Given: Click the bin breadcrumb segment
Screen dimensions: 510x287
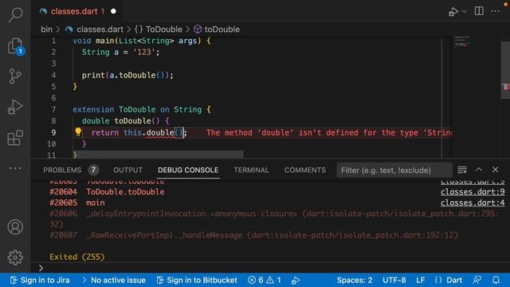Looking at the screenshot, I should 46,29.
